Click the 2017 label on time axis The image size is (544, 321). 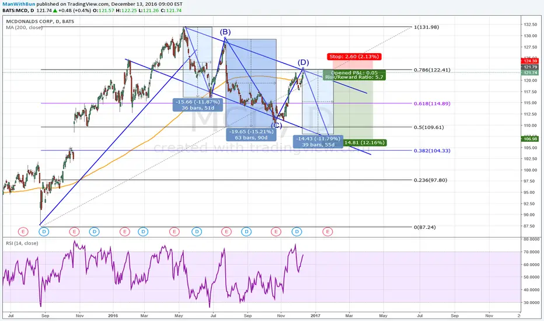click(315, 316)
